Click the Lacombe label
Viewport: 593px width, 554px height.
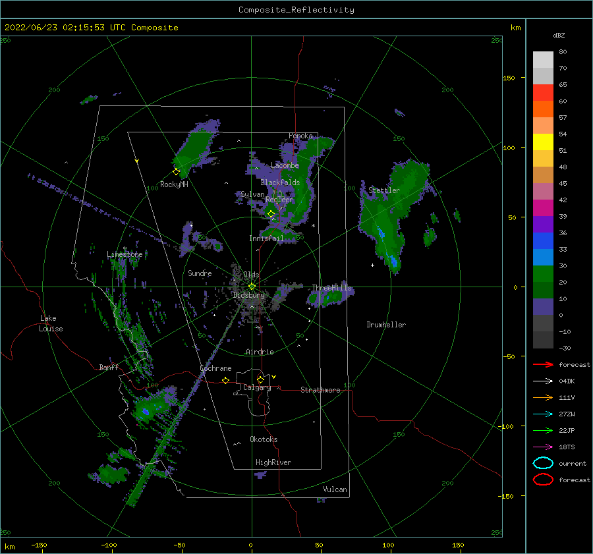click(x=285, y=165)
